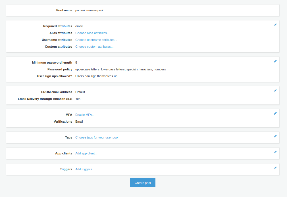The height and width of the screenshot is (197, 287).
Task: Click the Create pool button
Action: (x=142, y=183)
